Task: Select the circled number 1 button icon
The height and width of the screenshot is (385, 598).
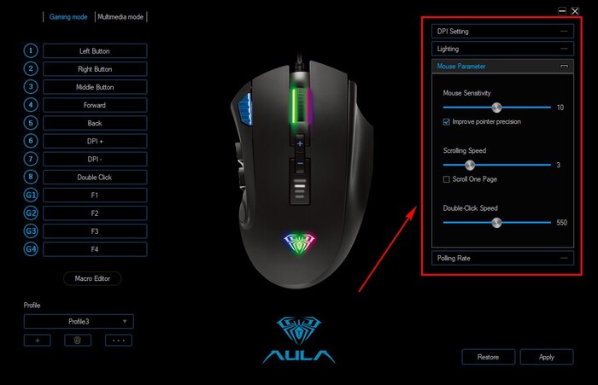Action: (x=31, y=50)
